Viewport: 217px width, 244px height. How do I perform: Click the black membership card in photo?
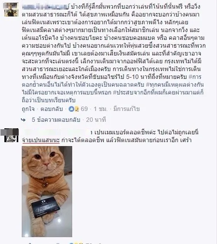(46, 207)
